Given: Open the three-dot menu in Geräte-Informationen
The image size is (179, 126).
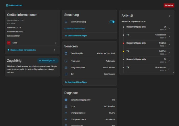Looking at the screenshot, I should (54, 50).
